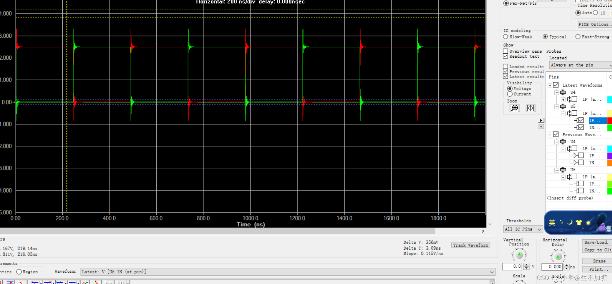Collapse the U4 node under Previous Waveforms
This screenshot has width=612, height=284.
pyautogui.click(x=556, y=142)
